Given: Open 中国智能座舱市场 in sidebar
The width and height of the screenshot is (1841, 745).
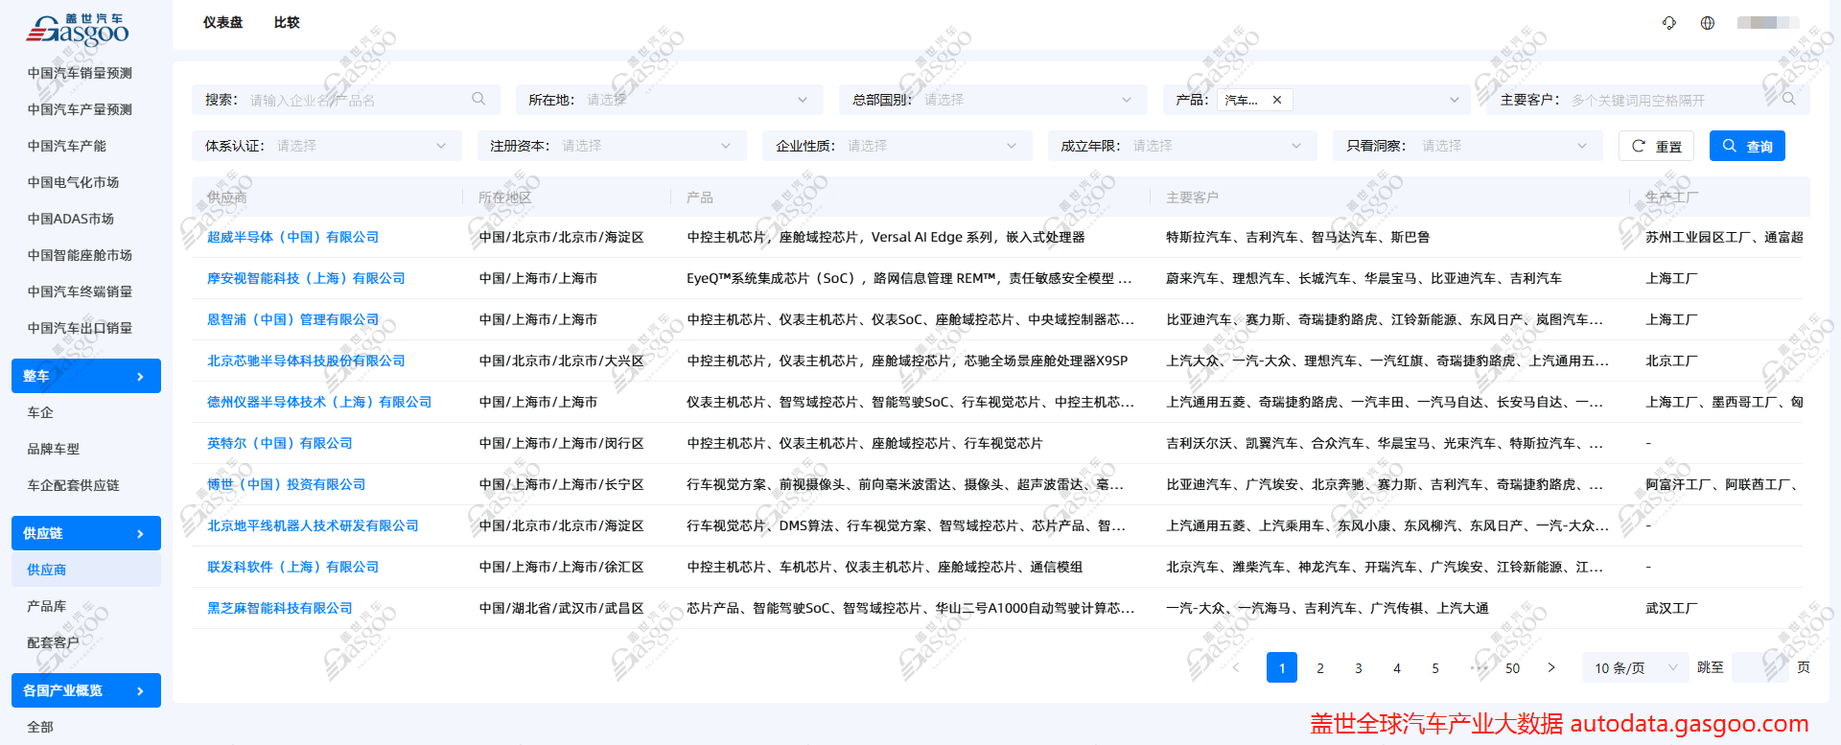Looking at the screenshot, I should click(x=80, y=255).
